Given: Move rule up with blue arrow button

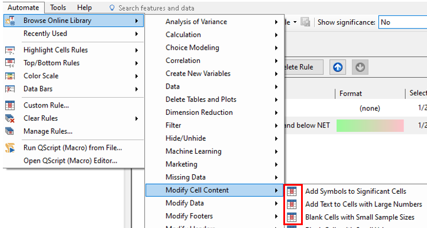Looking at the screenshot, I should 338,67.
